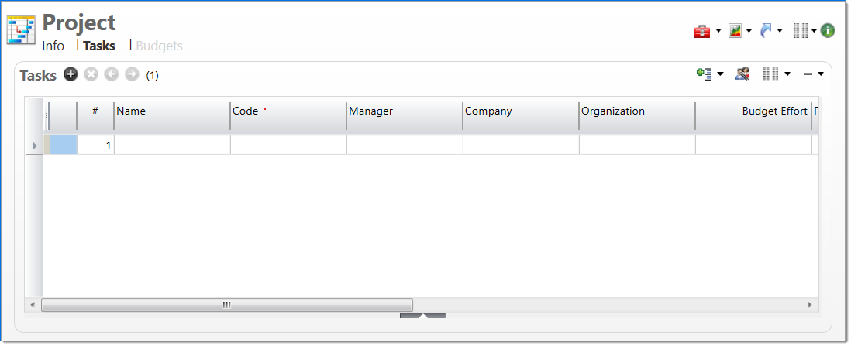851x346 pixels.
Task: Add a new task with plus icon
Action: pyautogui.click(x=71, y=74)
